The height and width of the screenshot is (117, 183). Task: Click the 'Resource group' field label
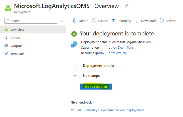pyautogui.click(x=92, y=53)
